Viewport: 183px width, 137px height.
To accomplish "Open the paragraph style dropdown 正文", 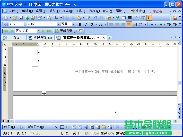I will click(25, 24).
